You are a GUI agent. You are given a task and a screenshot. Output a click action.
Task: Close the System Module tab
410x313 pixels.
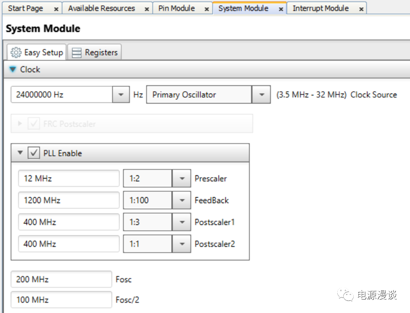[281, 9]
